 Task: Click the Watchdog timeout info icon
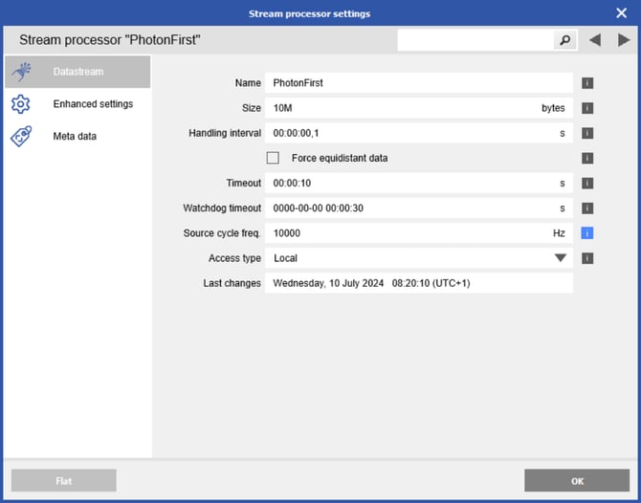point(588,208)
